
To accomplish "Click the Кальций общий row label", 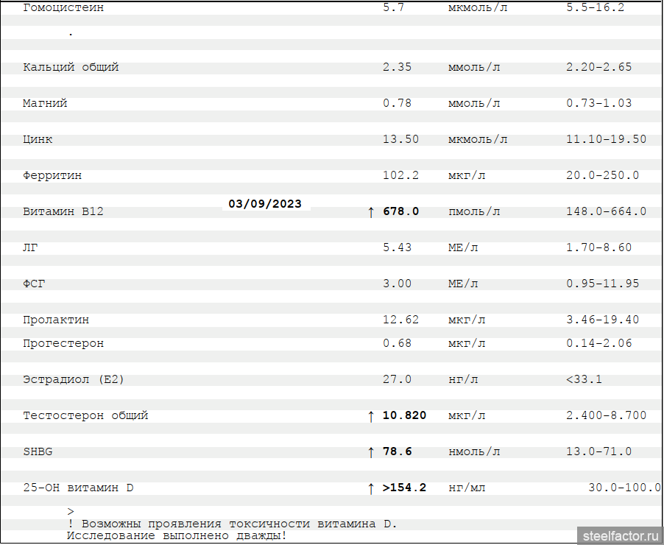I will 71,67.
